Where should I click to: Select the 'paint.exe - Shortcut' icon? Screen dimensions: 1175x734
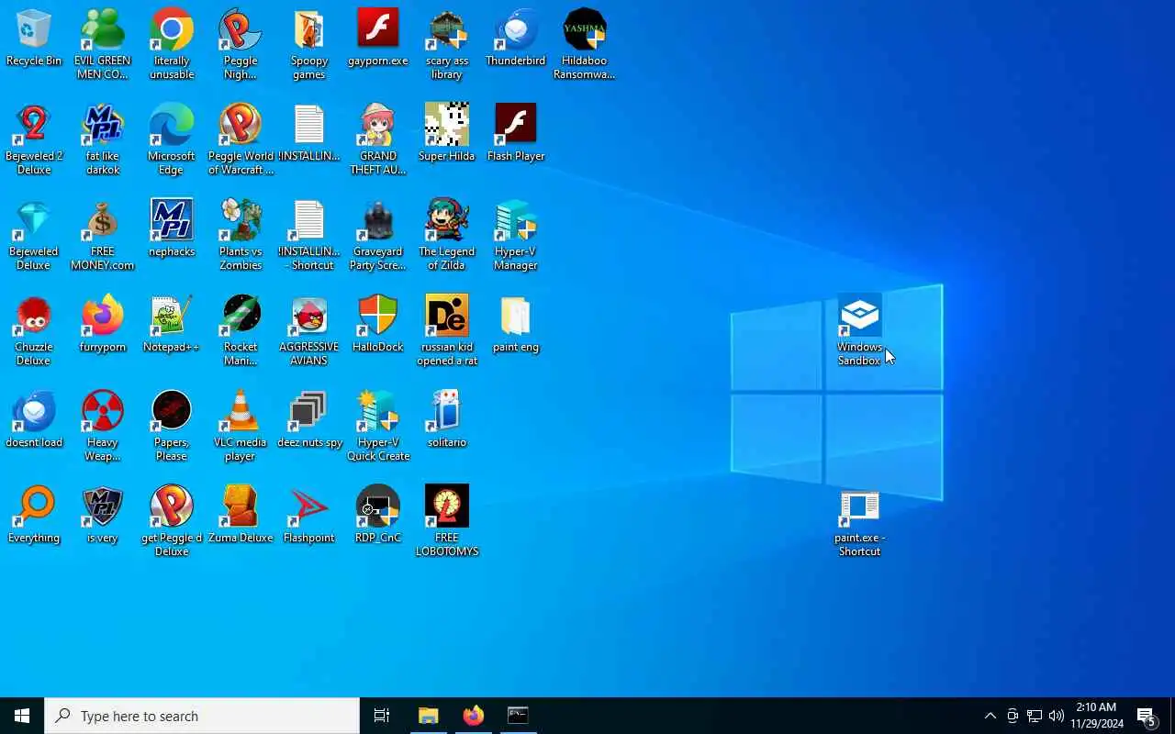[x=860, y=523]
